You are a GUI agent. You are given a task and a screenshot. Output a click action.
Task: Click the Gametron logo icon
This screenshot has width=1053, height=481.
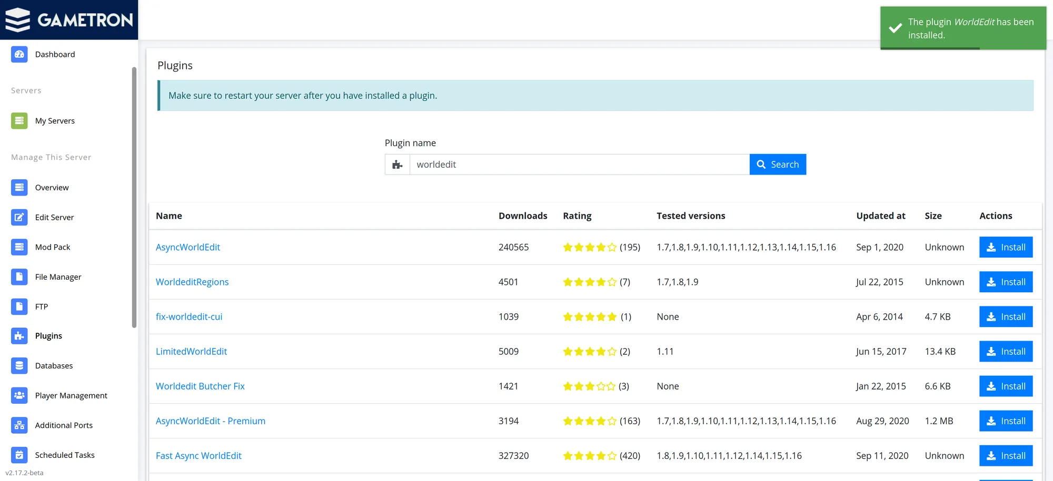(18, 20)
